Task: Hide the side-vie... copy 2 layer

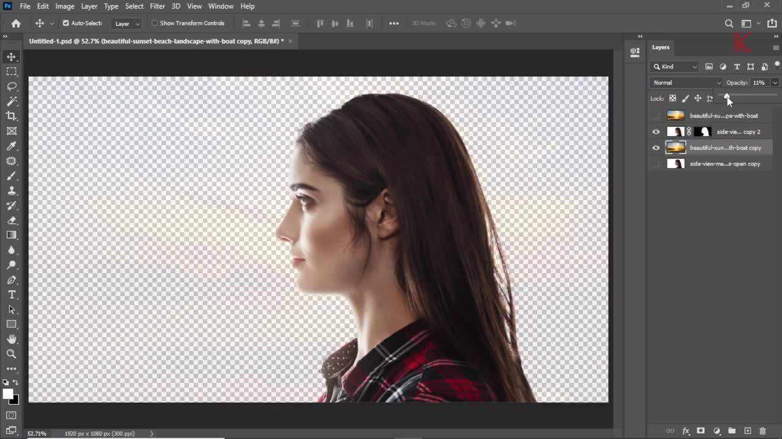Action: click(656, 132)
